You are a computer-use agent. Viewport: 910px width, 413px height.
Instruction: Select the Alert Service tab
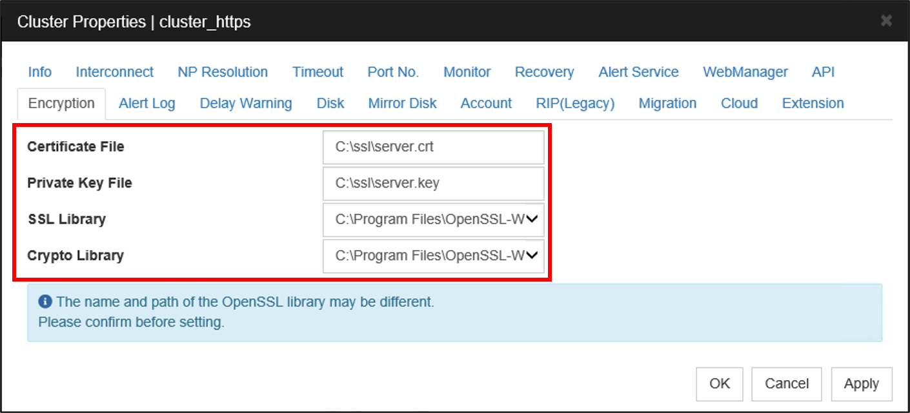click(x=638, y=72)
